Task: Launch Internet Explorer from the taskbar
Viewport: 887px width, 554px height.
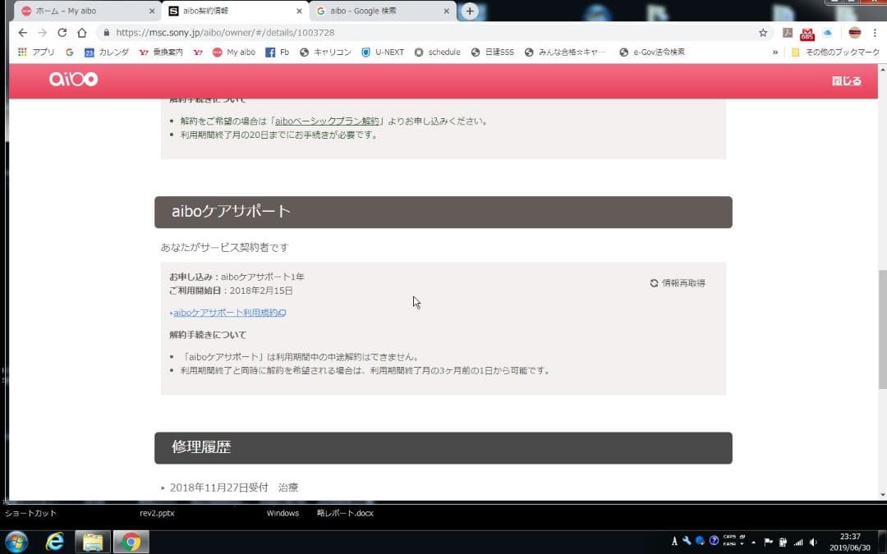Action: tap(54, 541)
